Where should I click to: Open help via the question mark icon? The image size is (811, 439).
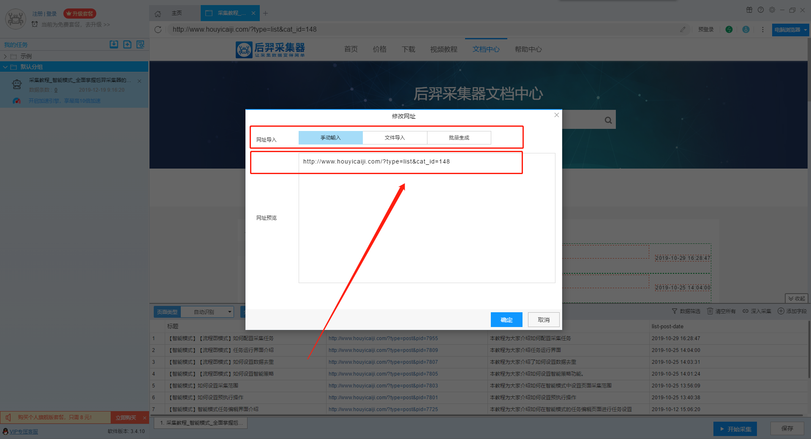(760, 10)
